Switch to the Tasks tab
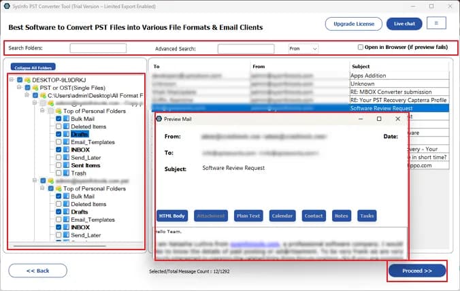Viewport: 460px width, 291px height. click(367, 216)
